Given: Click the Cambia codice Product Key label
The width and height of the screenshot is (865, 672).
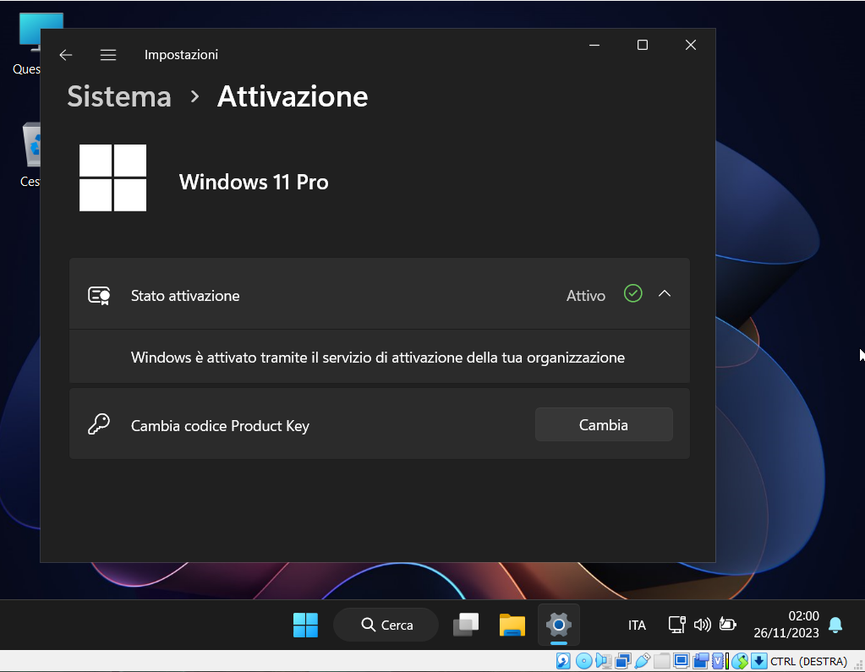Looking at the screenshot, I should tap(220, 426).
